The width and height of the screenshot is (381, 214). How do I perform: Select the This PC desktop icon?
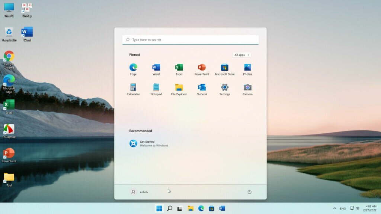pos(9,10)
